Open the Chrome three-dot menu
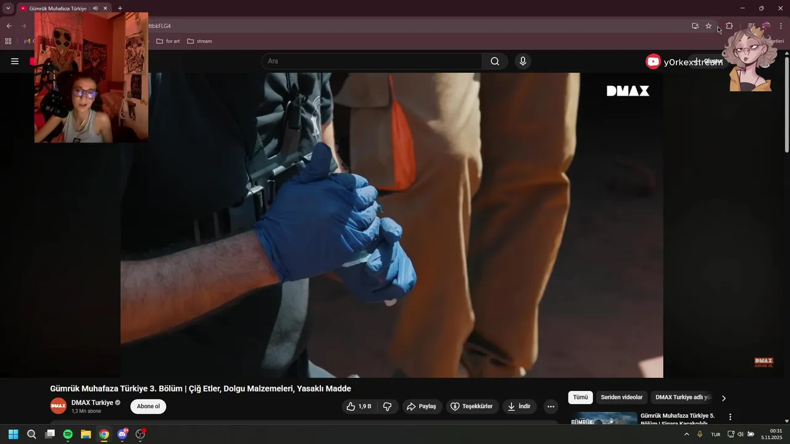This screenshot has height=444, width=790. click(781, 26)
